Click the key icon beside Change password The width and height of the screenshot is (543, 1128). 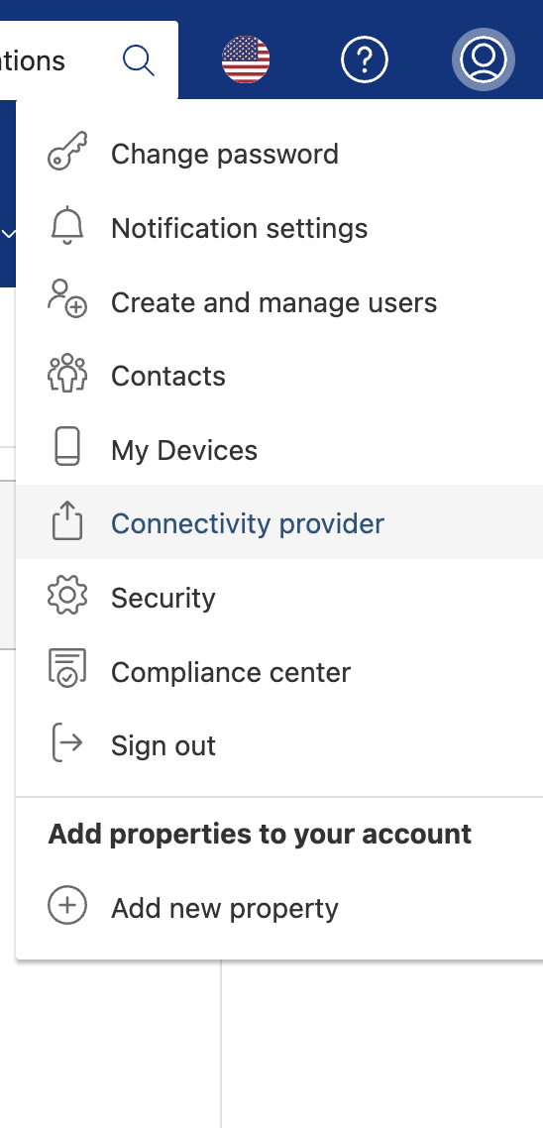tap(67, 151)
